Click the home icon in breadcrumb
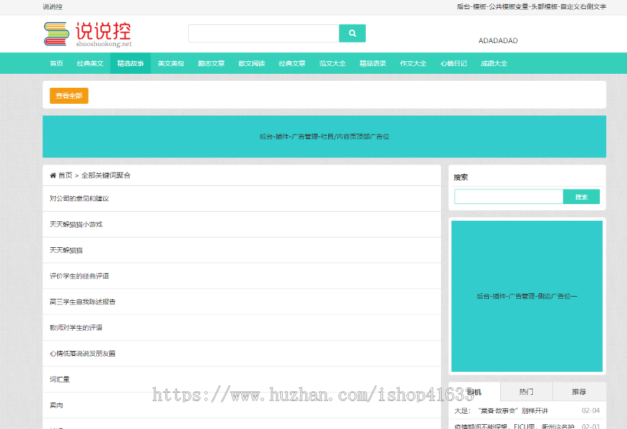This screenshot has height=429, width=627. pos(53,175)
